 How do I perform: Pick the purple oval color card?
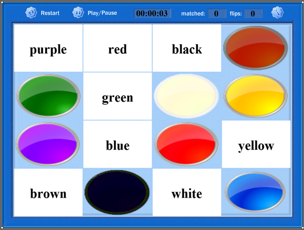48,144
